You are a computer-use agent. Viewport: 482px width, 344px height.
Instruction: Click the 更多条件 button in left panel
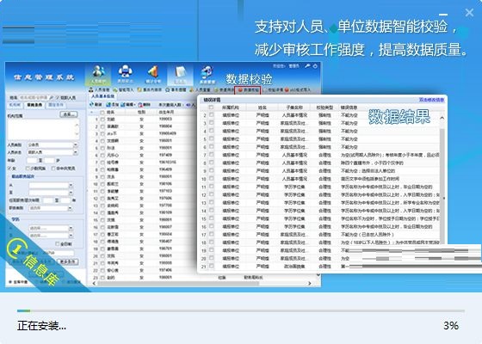(68, 262)
